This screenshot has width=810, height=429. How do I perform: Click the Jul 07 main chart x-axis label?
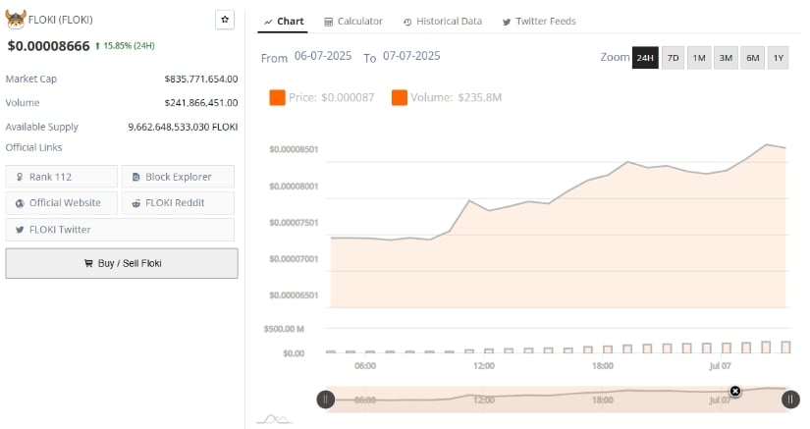[x=720, y=366]
